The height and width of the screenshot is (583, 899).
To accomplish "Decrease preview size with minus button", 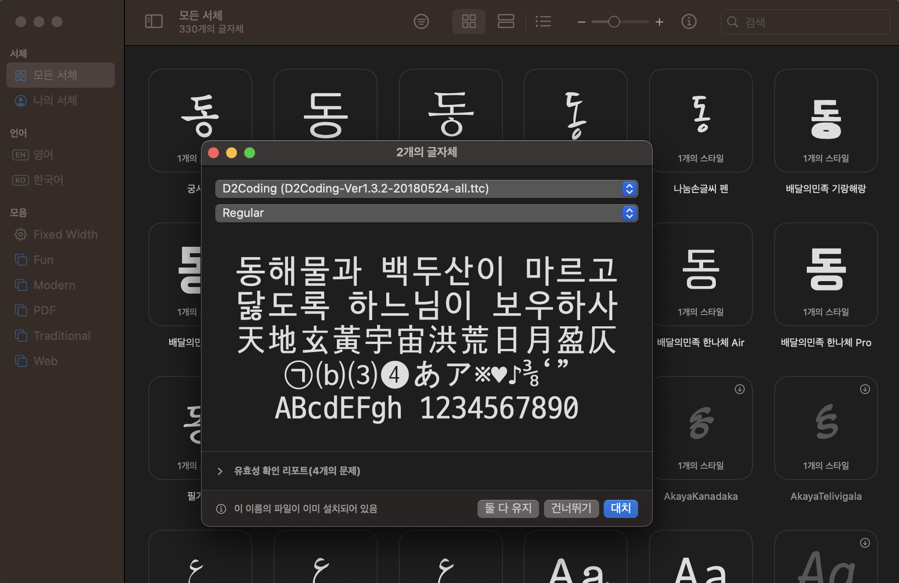I will (582, 22).
